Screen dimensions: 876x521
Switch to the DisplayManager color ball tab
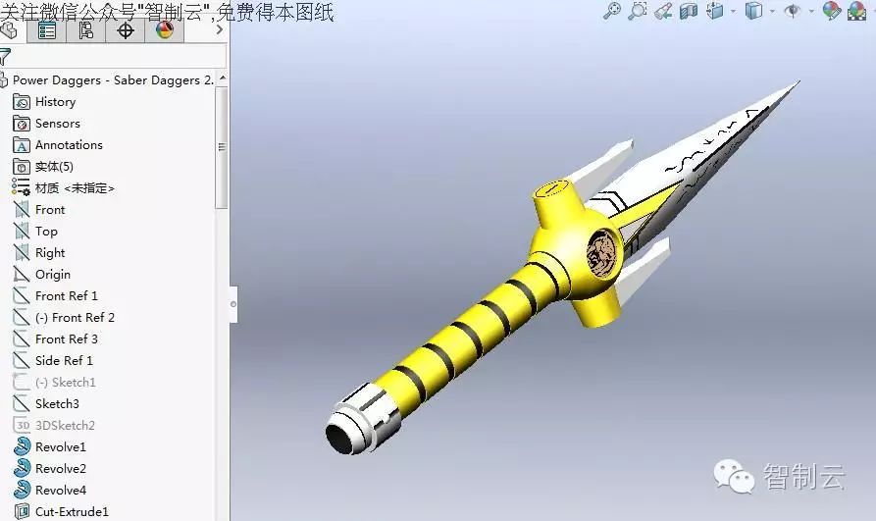point(164,30)
